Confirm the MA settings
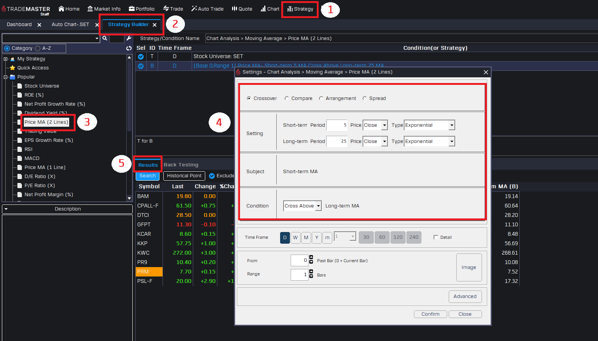This screenshot has height=341, width=598. click(431, 314)
